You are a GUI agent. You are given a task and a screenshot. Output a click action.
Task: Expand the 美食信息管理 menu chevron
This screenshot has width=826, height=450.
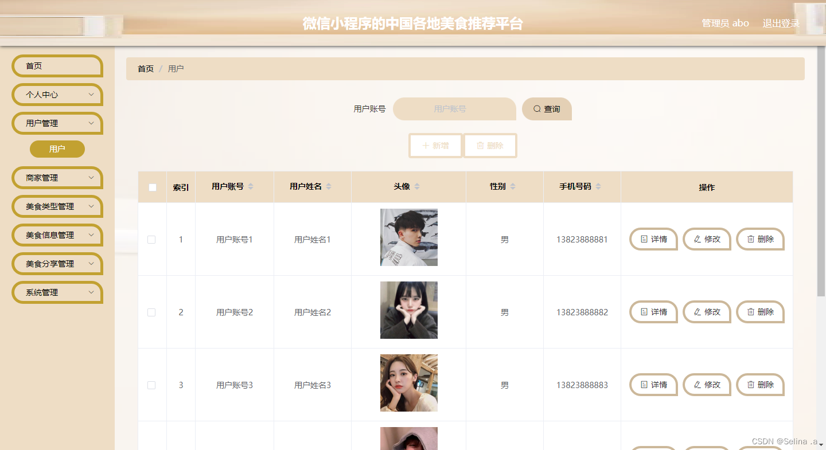91,235
